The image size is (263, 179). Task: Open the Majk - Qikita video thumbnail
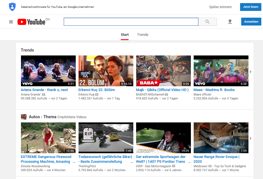click(164, 71)
